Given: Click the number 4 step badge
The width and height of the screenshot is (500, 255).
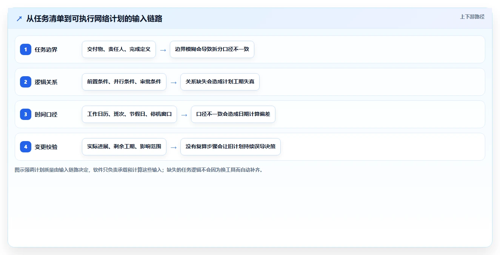Looking at the screenshot, I should coord(26,147).
